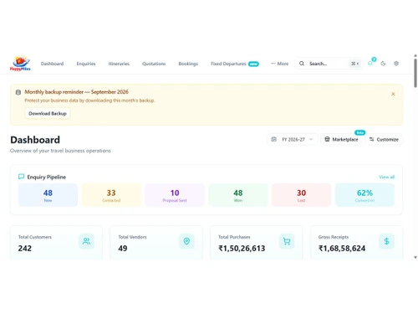
Task: Click the Customize sliders icon
Action: click(372, 139)
